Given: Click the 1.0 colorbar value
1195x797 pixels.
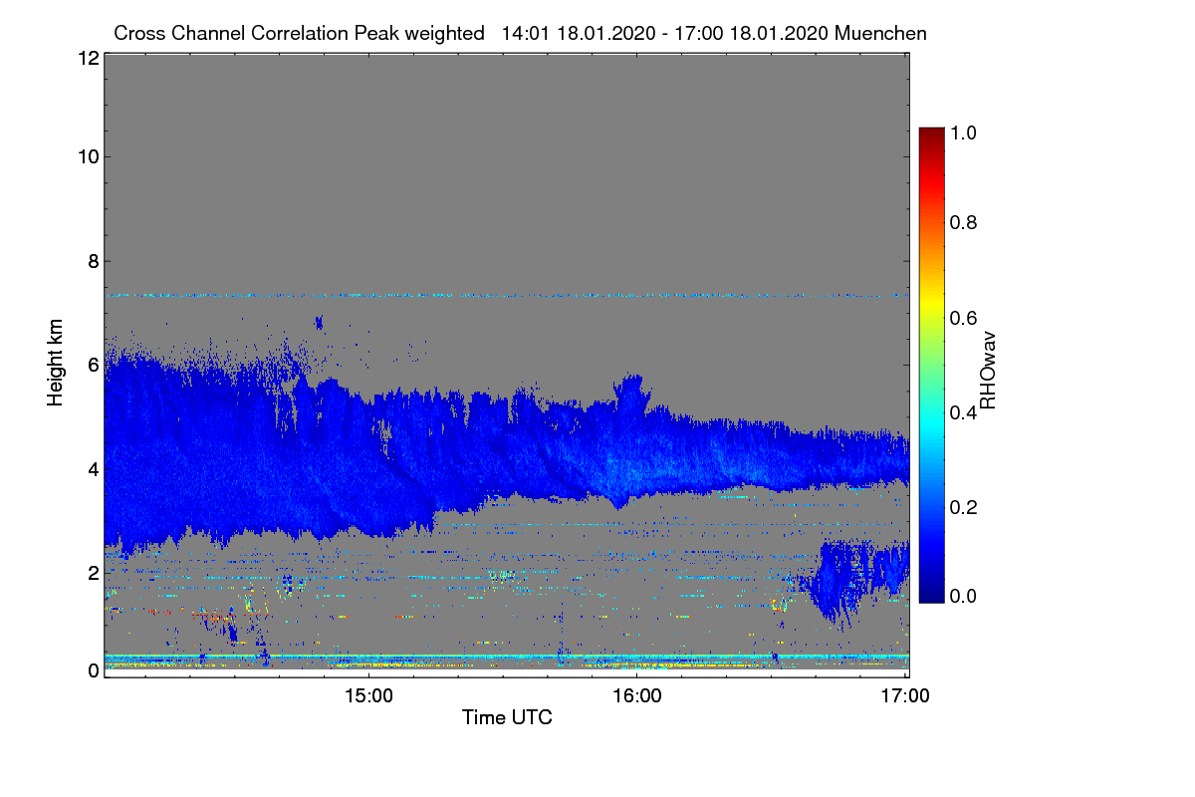Looking at the screenshot, I should (964, 132).
